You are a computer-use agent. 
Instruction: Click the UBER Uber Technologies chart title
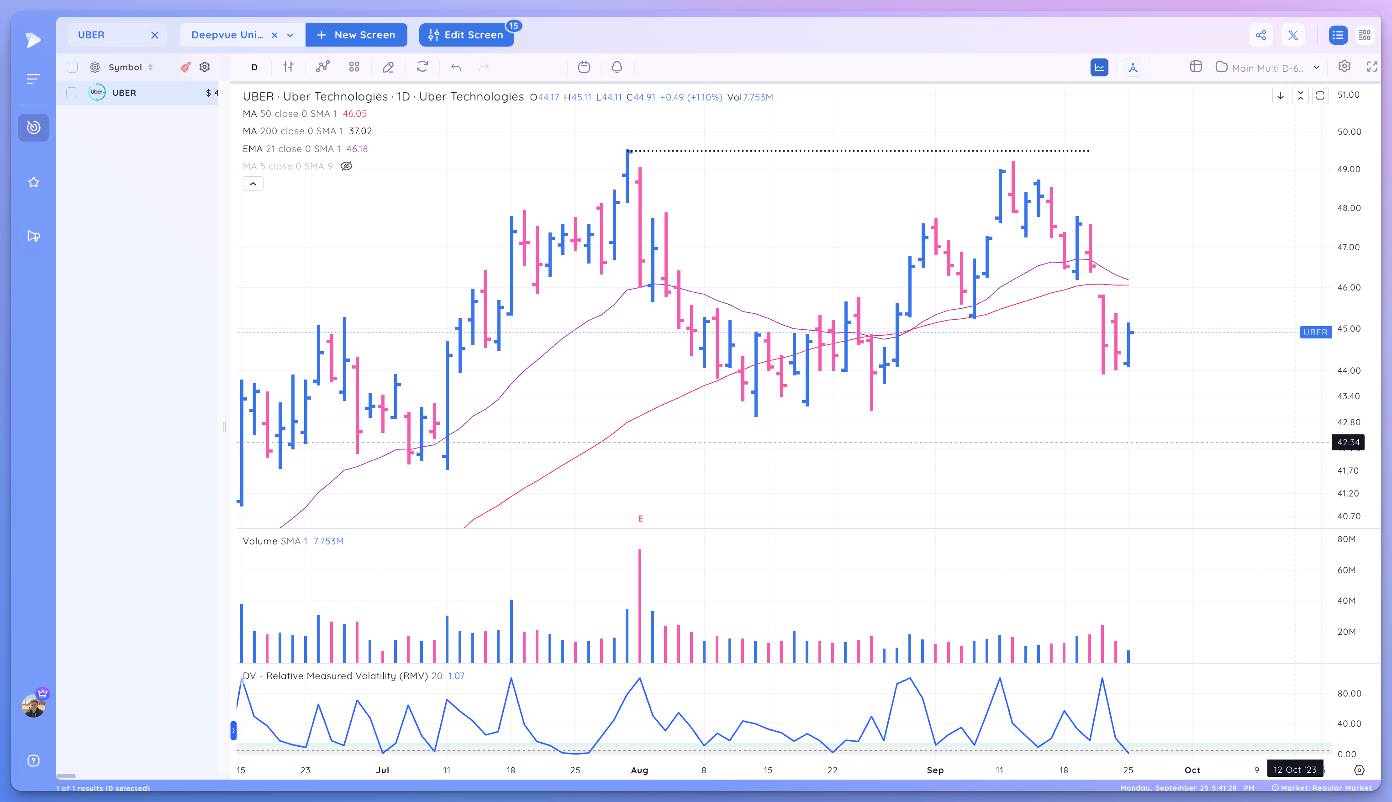[x=383, y=96]
